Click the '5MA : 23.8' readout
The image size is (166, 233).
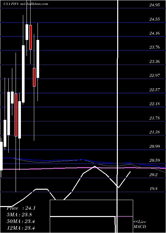click(x=19, y=215)
